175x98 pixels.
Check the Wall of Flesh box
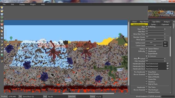[147, 84]
